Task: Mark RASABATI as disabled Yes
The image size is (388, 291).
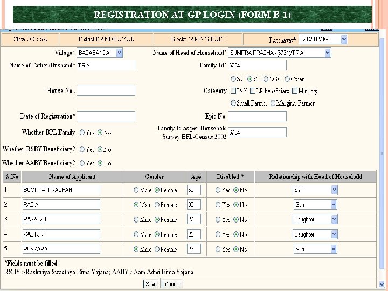Action: coord(218,219)
